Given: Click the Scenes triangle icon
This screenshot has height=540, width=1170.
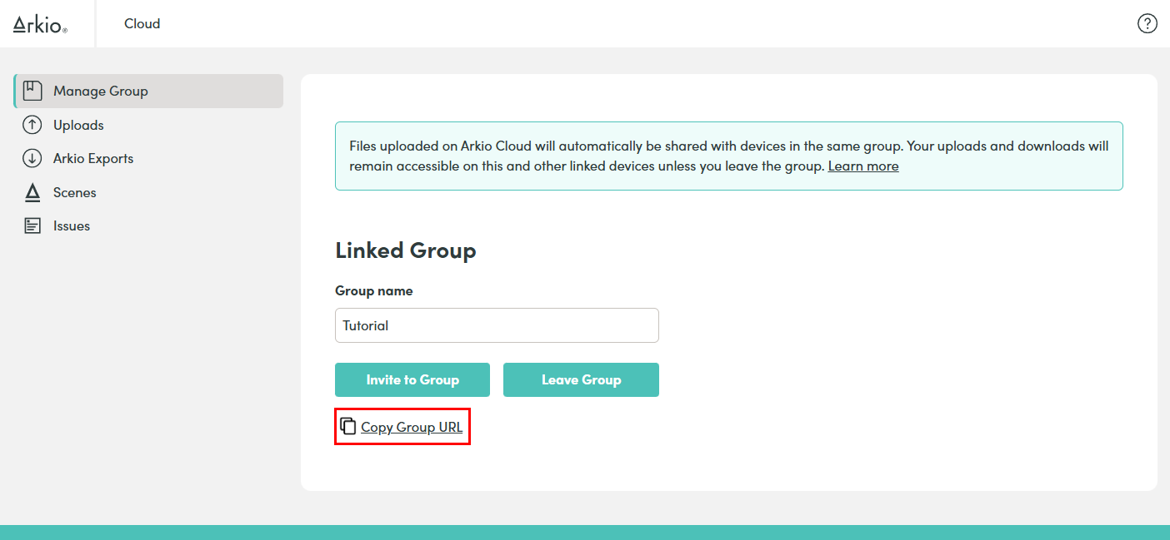Looking at the screenshot, I should point(32,192).
